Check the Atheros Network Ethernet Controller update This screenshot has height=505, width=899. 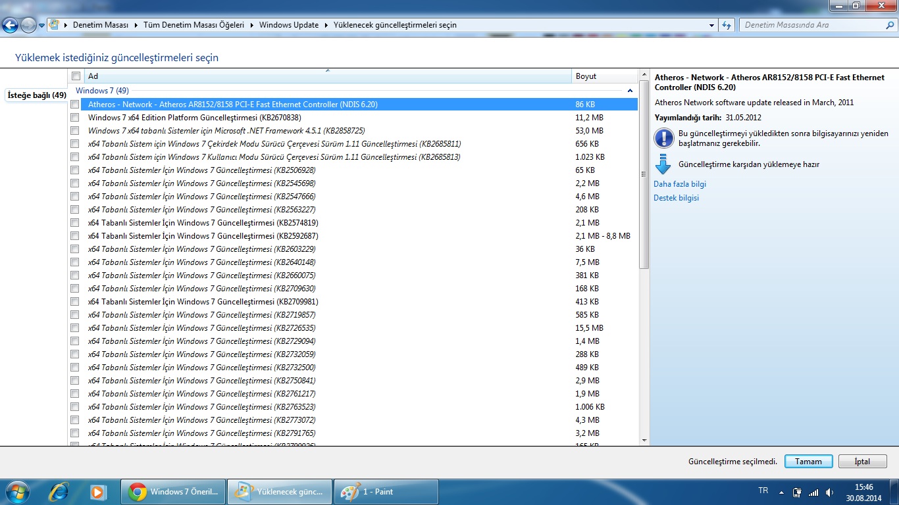(x=74, y=104)
